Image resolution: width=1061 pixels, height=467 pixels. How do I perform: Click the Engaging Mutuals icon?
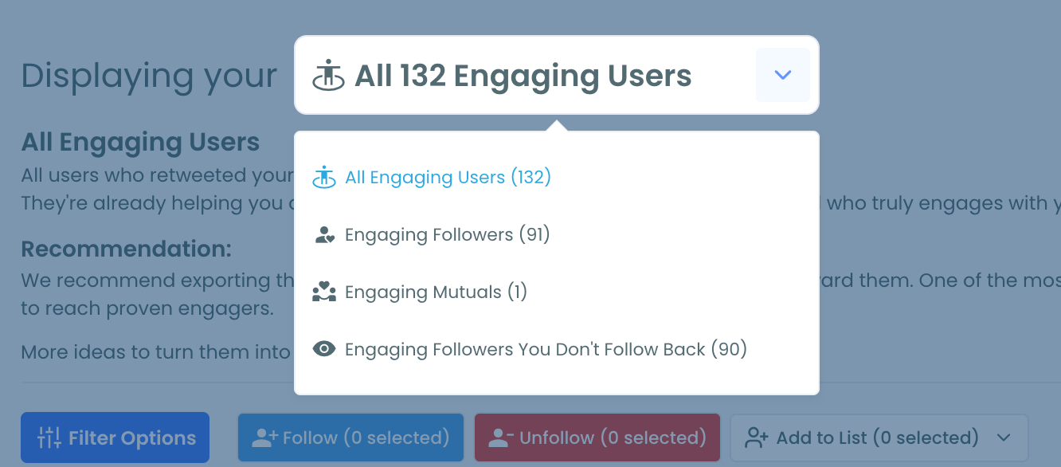click(324, 292)
